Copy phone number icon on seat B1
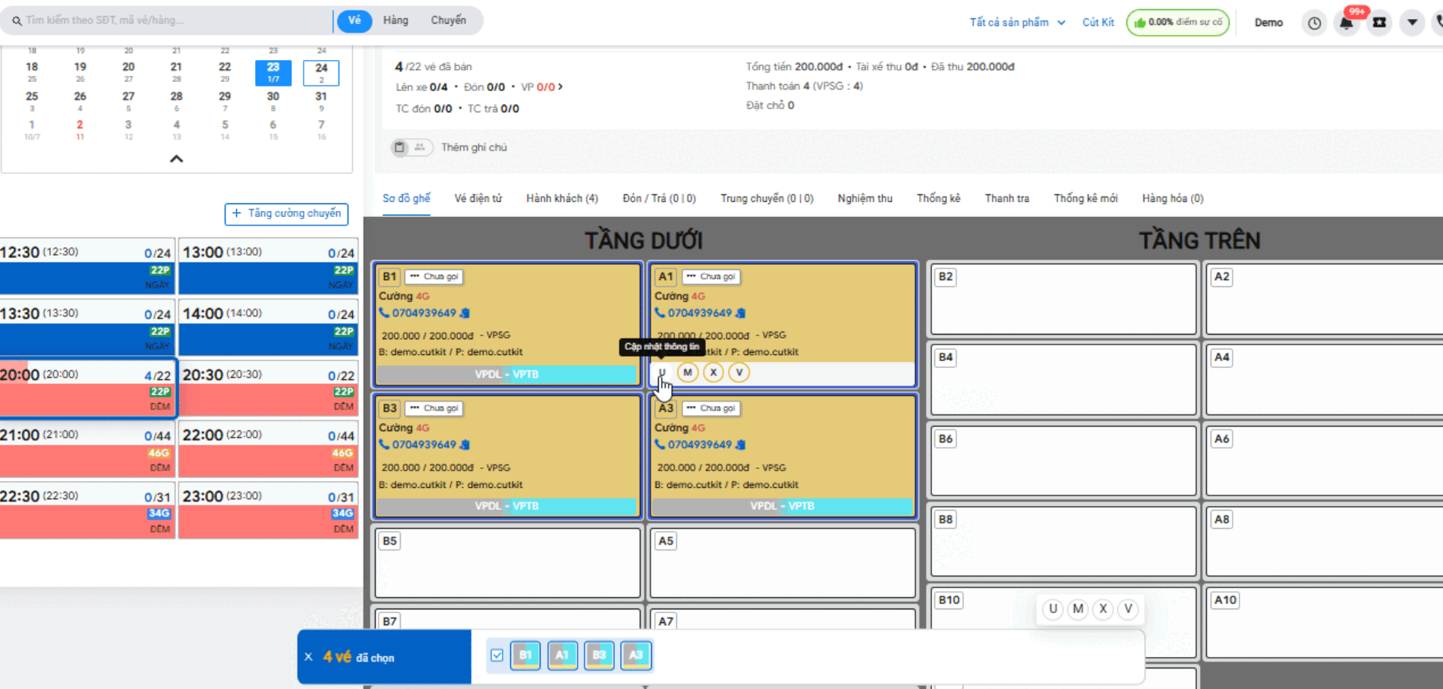 coord(465,313)
